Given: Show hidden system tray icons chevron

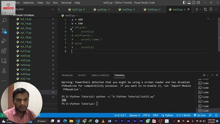Looking at the screenshot, I should (174, 121).
